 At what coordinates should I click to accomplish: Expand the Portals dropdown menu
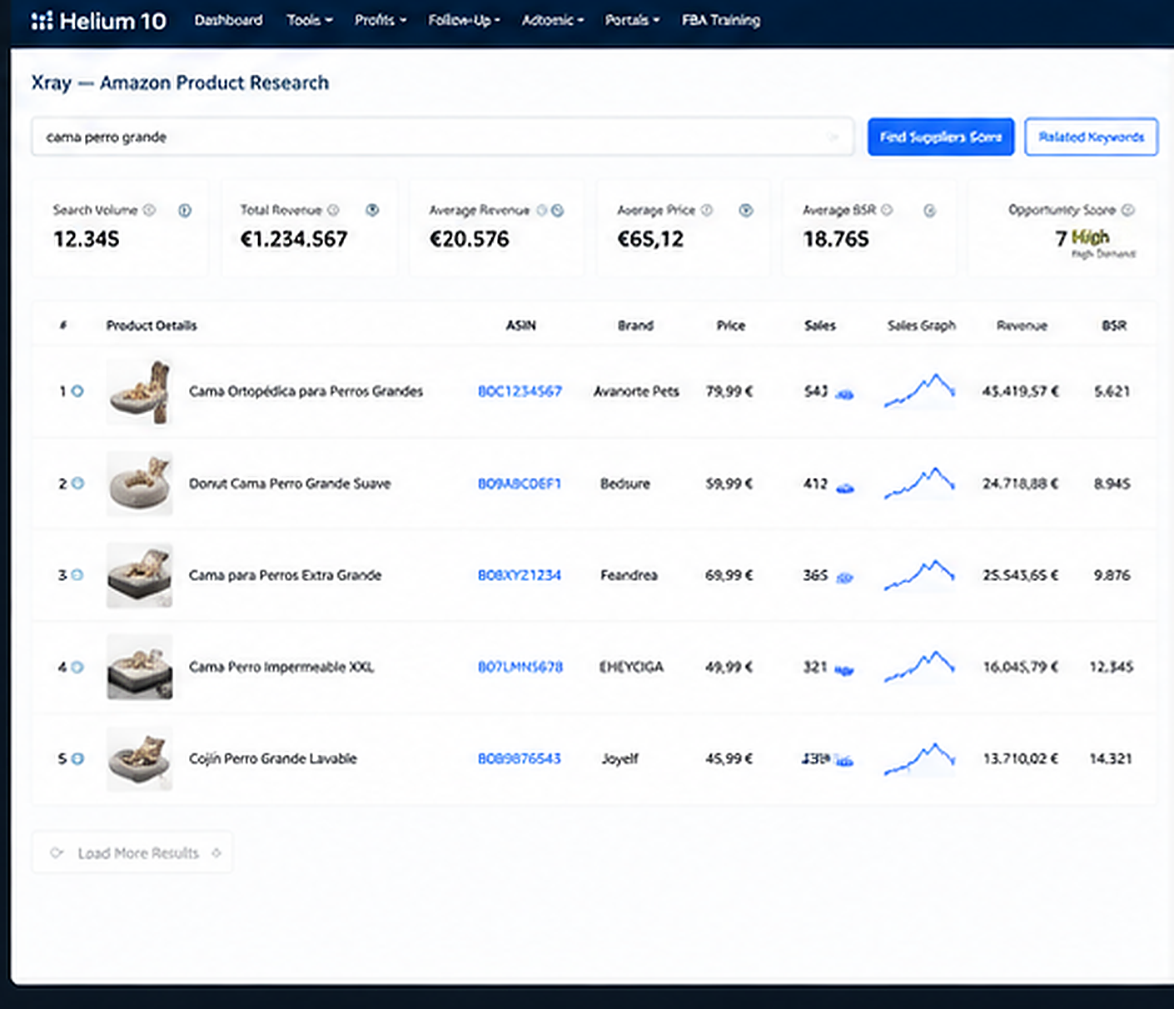click(632, 20)
